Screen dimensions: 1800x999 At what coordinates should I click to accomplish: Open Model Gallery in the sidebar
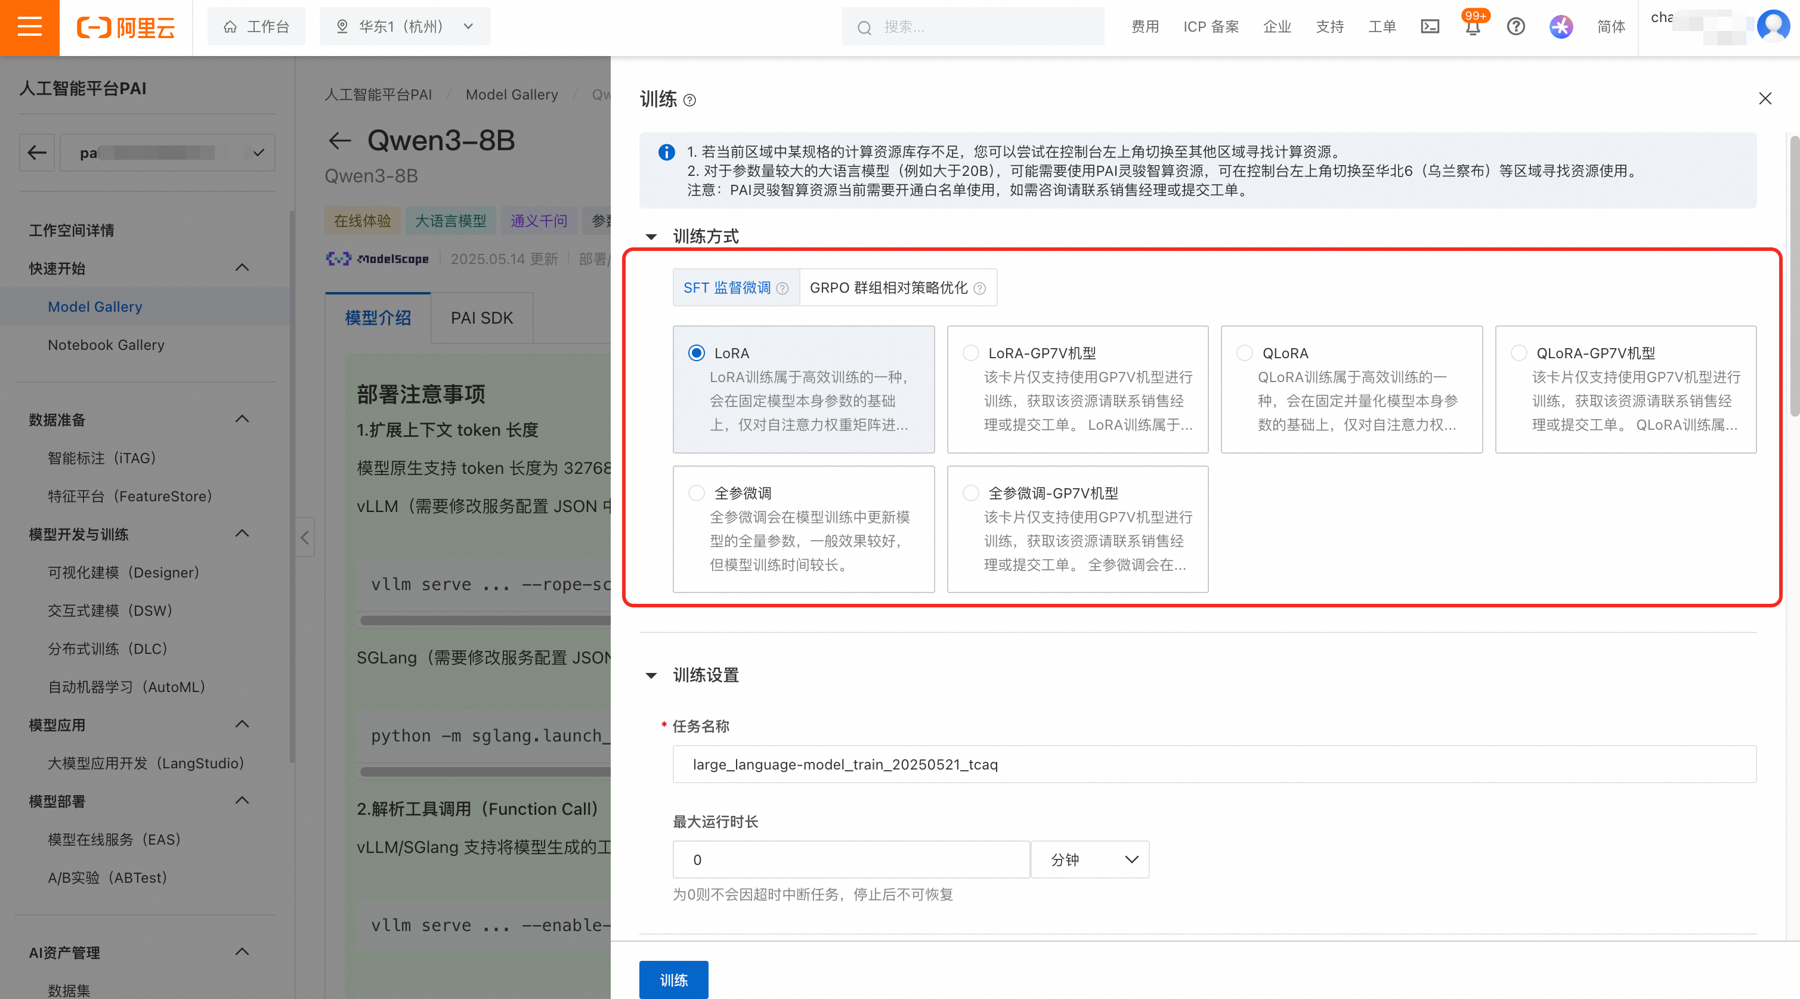point(95,306)
